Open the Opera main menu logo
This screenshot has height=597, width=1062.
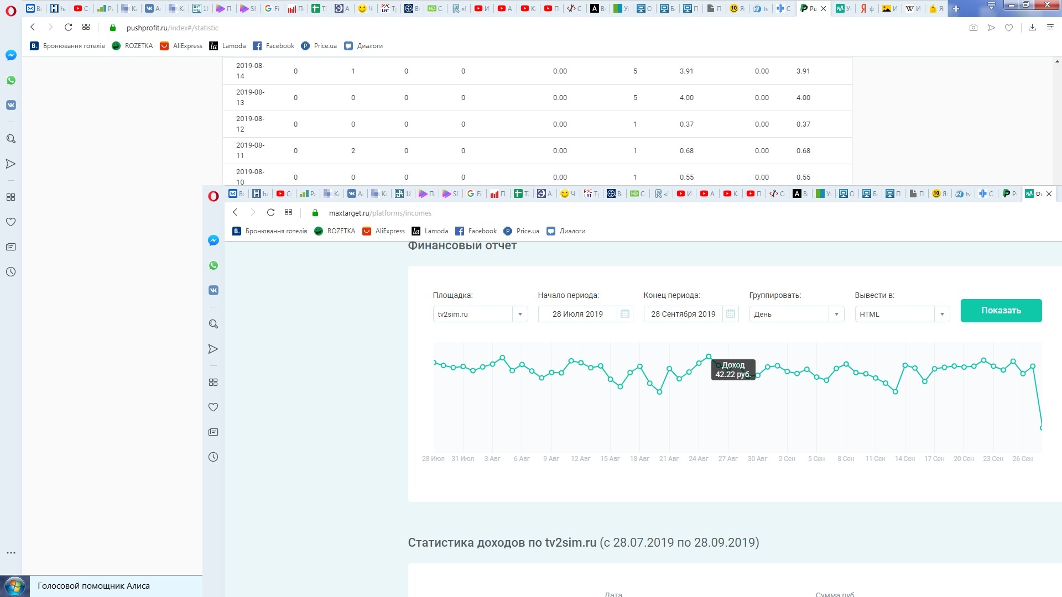[x=11, y=10]
